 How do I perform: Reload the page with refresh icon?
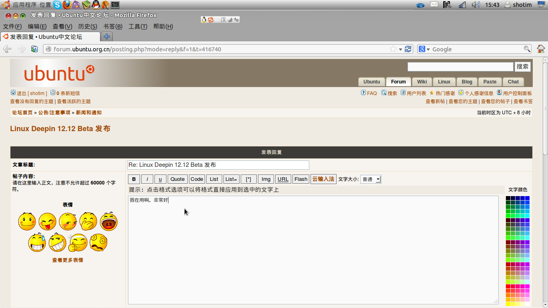coord(408,49)
